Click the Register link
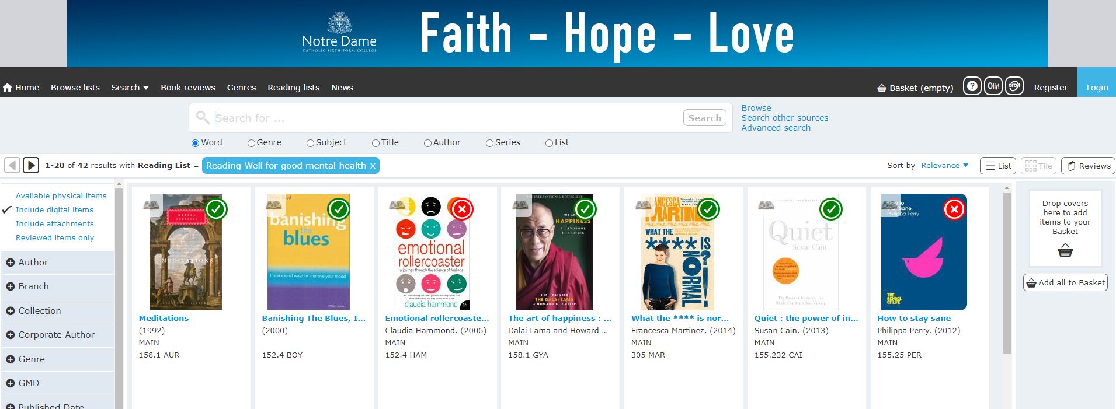 coord(1051,88)
